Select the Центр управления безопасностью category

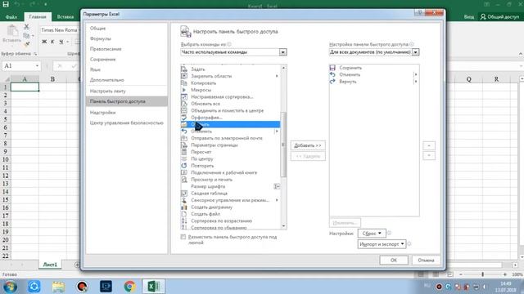pos(127,123)
